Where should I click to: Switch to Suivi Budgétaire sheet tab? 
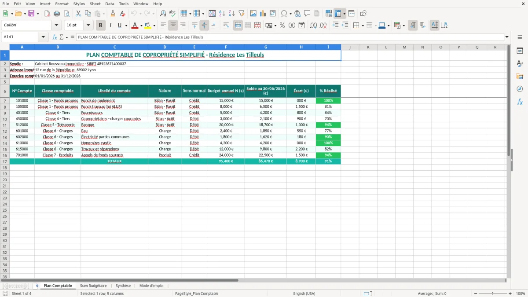93,286
